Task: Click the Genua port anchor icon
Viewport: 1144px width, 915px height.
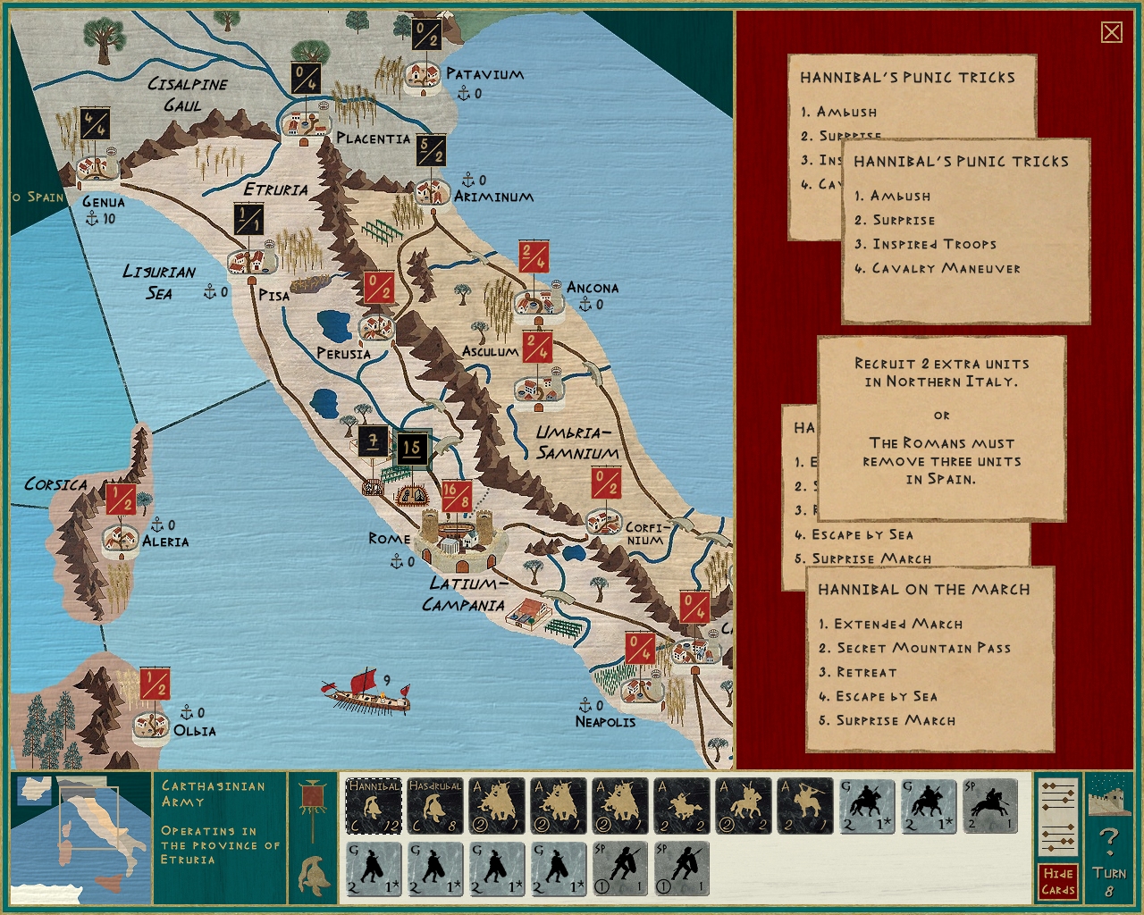Action: 92,217
